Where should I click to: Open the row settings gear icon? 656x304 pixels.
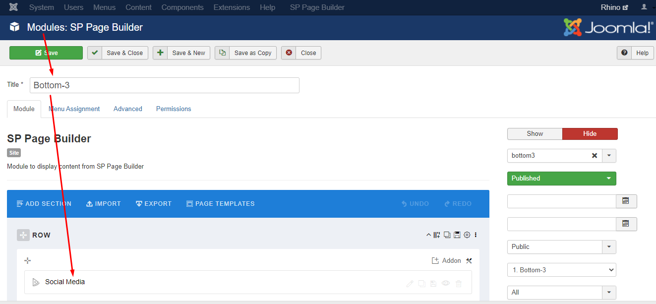(467, 235)
